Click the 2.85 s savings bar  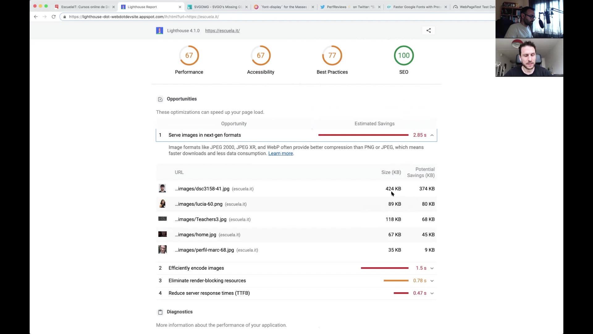(363, 135)
